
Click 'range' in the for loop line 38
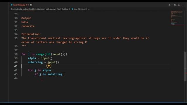point(40,54)
